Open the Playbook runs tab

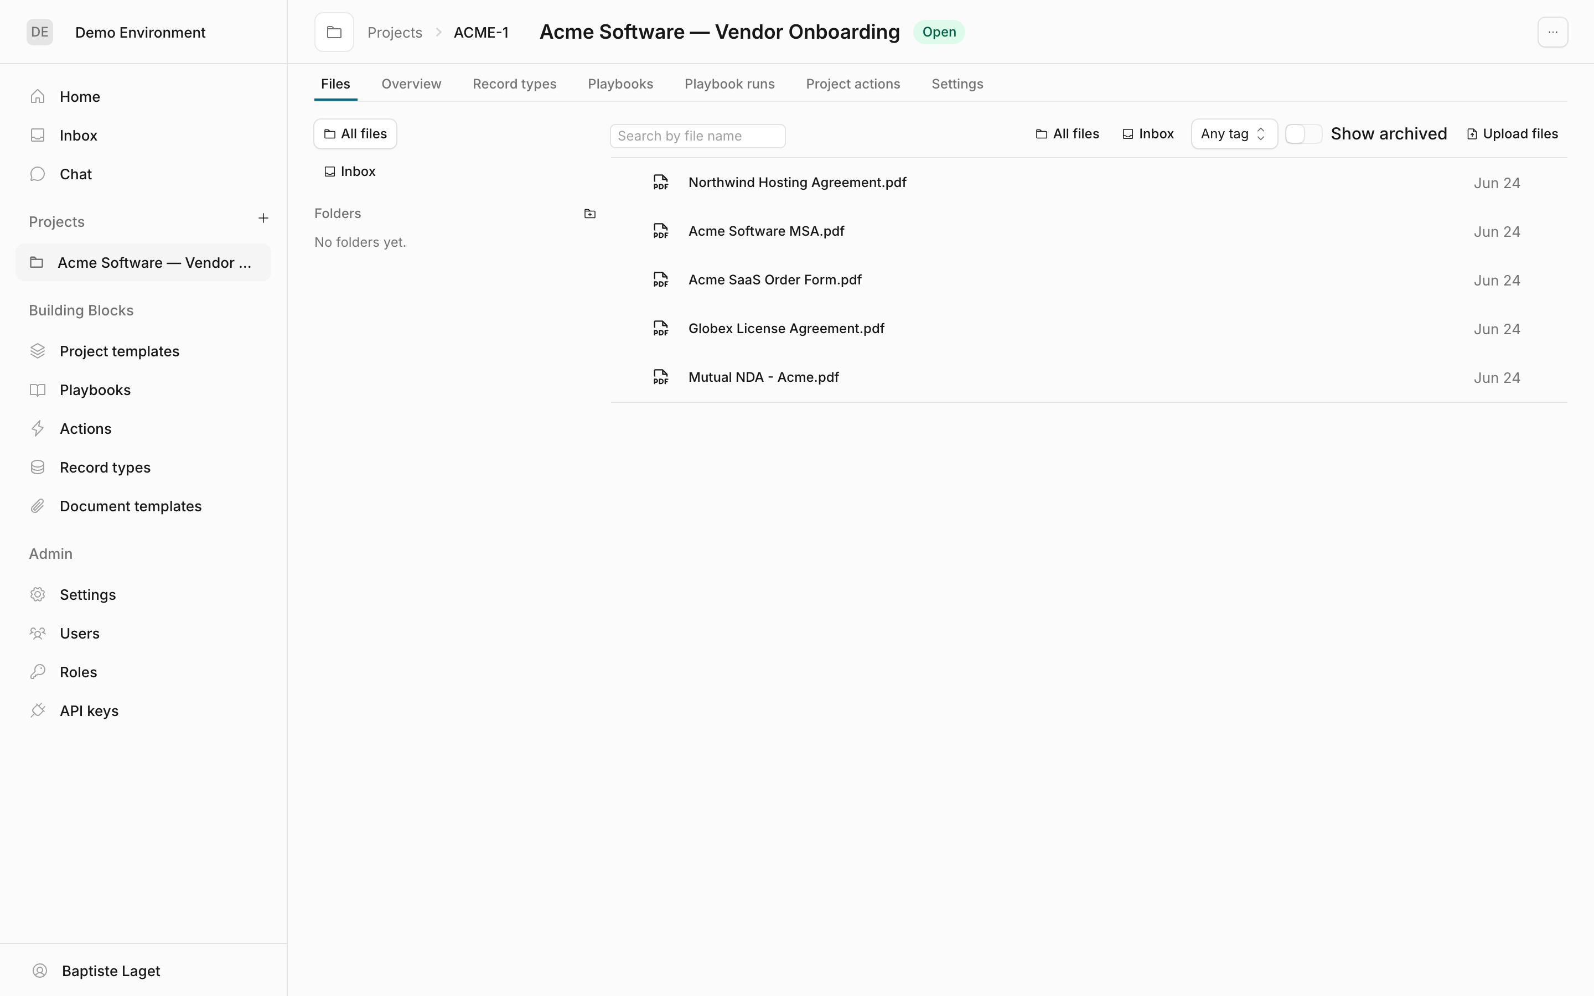coord(729,84)
